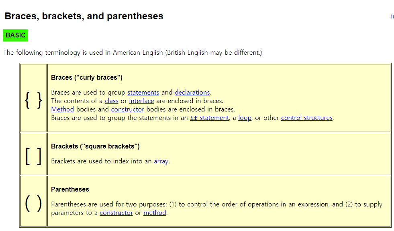The width and height of the screenshot is (394, 231).
Task: Click the large square brackets symbol
Action: 33,155
